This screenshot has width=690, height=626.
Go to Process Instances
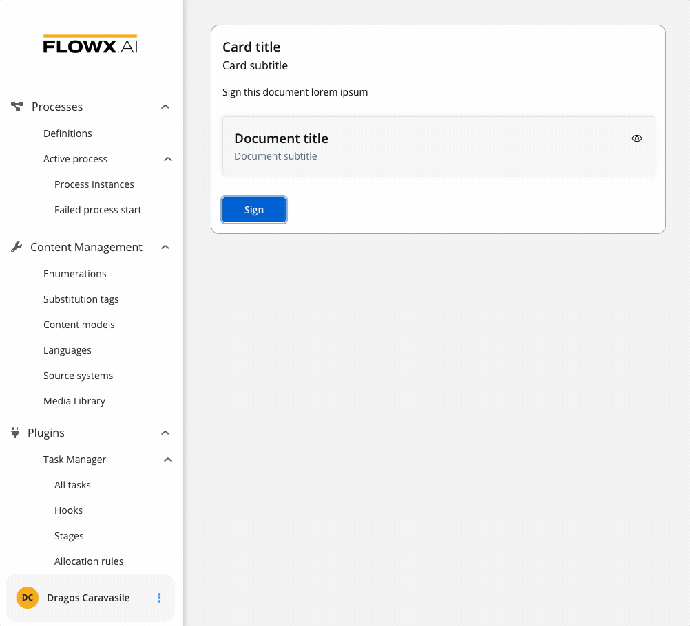pyautogui.click(x=94, y=184)
